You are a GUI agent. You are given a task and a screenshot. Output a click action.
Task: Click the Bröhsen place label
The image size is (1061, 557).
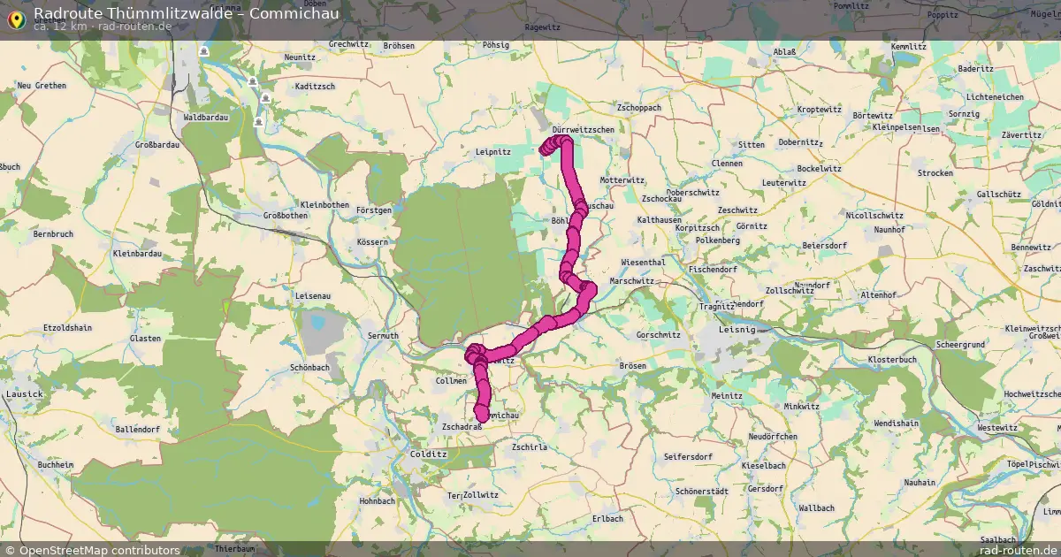click(400, 45)
